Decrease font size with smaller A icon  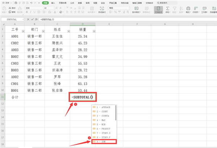click(61, 8)
